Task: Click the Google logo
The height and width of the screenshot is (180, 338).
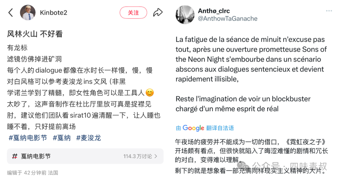Action: tap(193, 128)
